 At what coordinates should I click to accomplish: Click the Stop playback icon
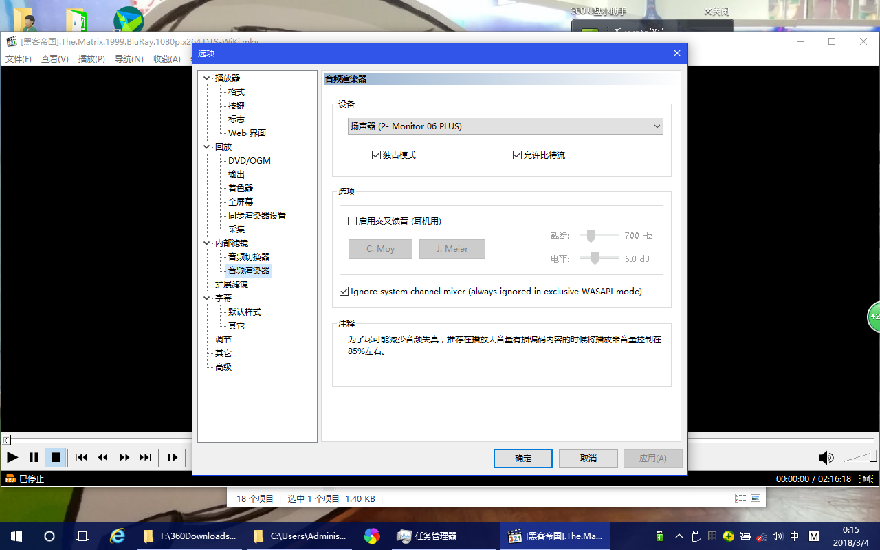click(x=55, y=457)
